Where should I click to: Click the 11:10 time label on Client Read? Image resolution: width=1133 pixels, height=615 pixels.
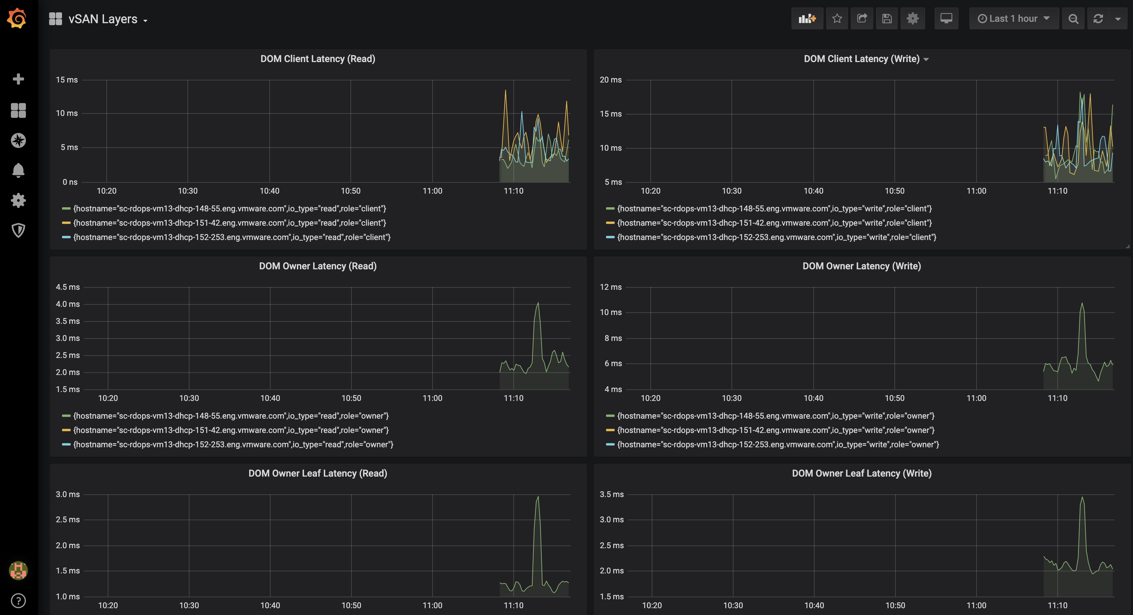click(x=513, y=191)
